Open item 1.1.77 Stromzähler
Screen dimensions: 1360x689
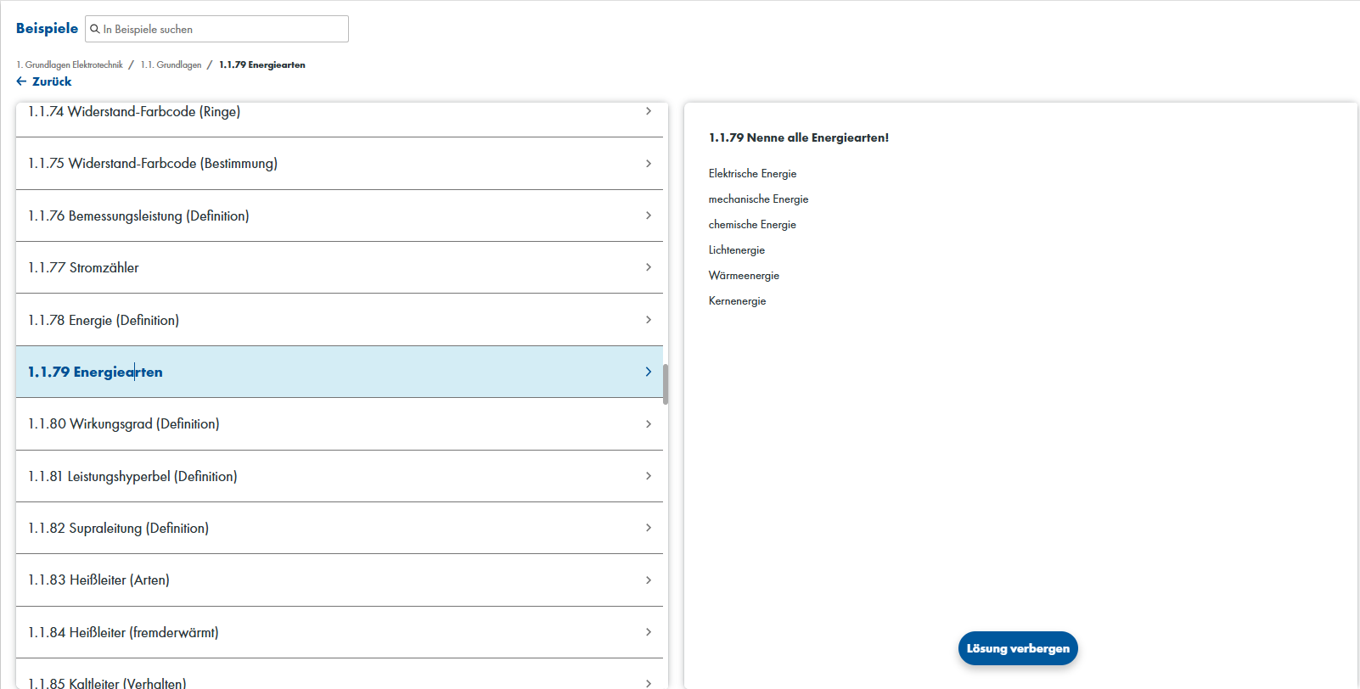(x=340, y=267)
